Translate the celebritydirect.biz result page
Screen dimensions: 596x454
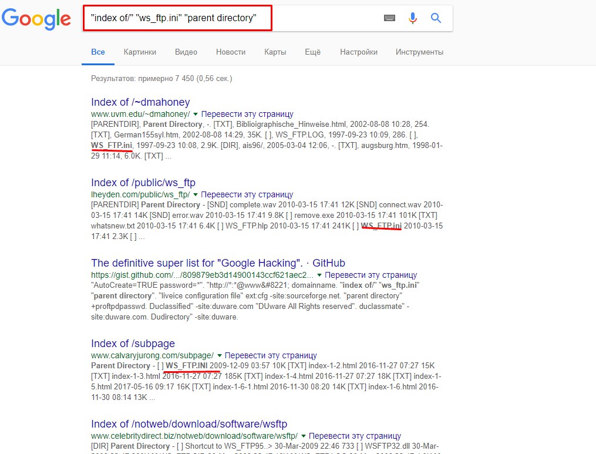[x=355, y=436]
